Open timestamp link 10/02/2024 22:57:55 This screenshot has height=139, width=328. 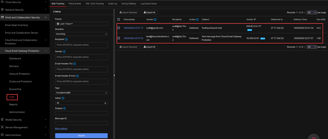tap(133, 38)
